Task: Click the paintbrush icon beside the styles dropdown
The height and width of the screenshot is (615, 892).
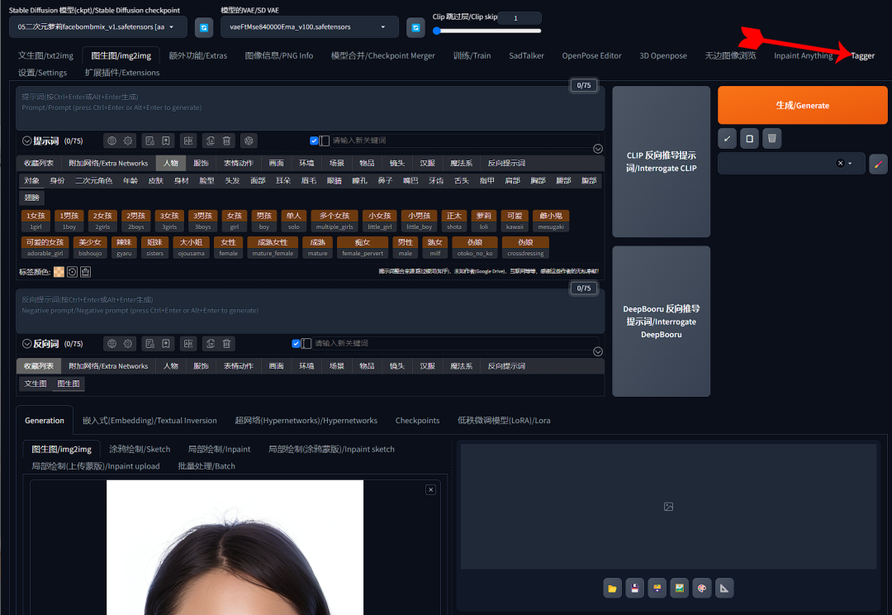Action: point(878,164)
